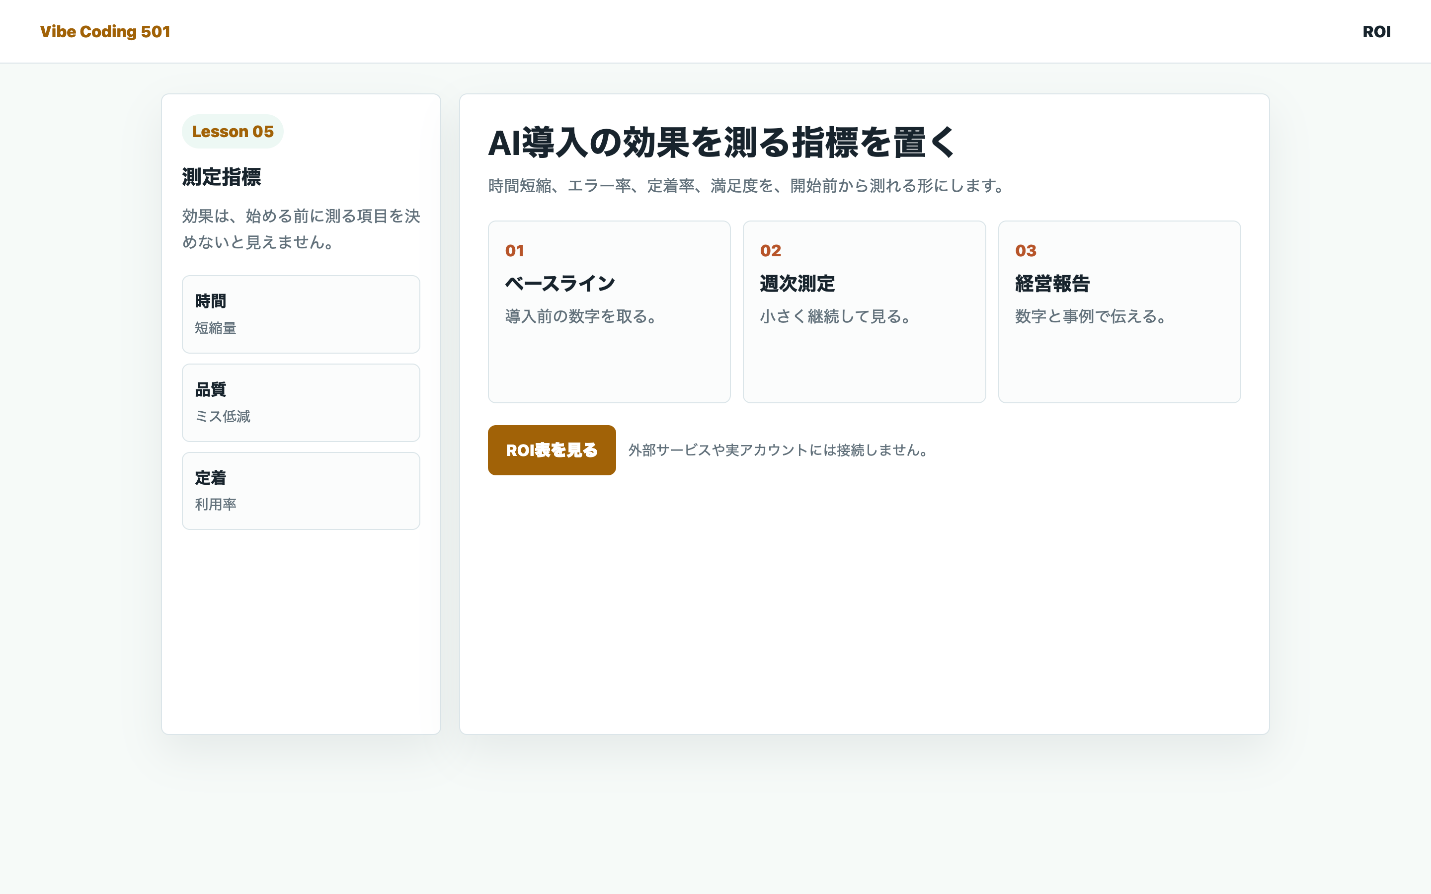Viewport: 1431px width, 894px height.
Task: Click the 導入前の数字を取る。 description
Action: coord(581,316)
